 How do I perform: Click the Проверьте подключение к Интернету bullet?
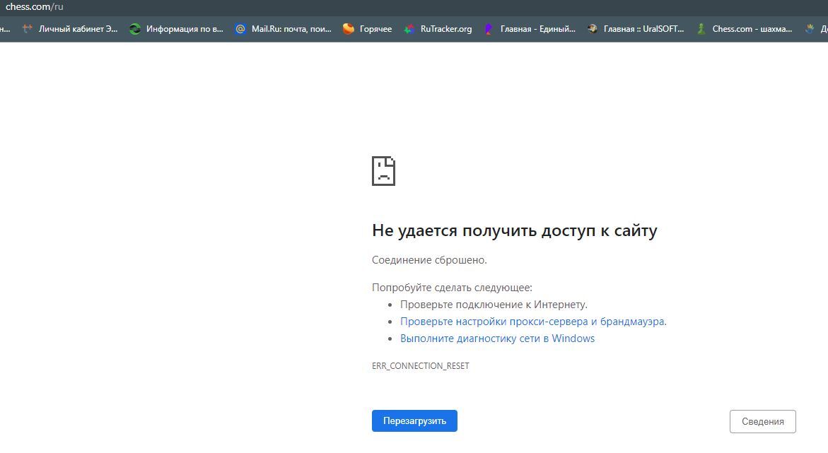click(494, 305)
